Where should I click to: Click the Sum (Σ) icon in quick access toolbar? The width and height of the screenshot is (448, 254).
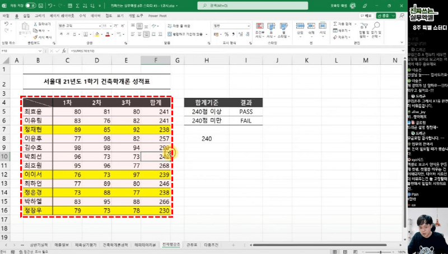[77, 6]
